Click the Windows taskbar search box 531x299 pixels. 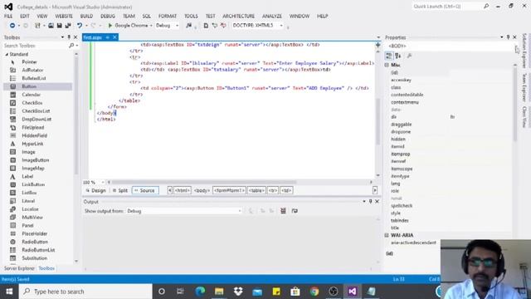(x=85, y=292)
